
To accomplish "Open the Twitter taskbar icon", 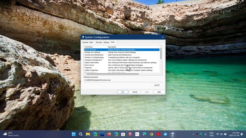I will [x=165, y=134].
